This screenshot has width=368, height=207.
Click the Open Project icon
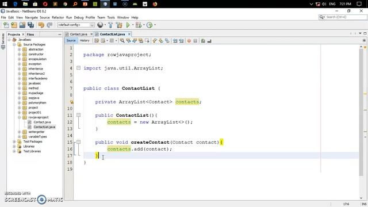click(22, 25)
